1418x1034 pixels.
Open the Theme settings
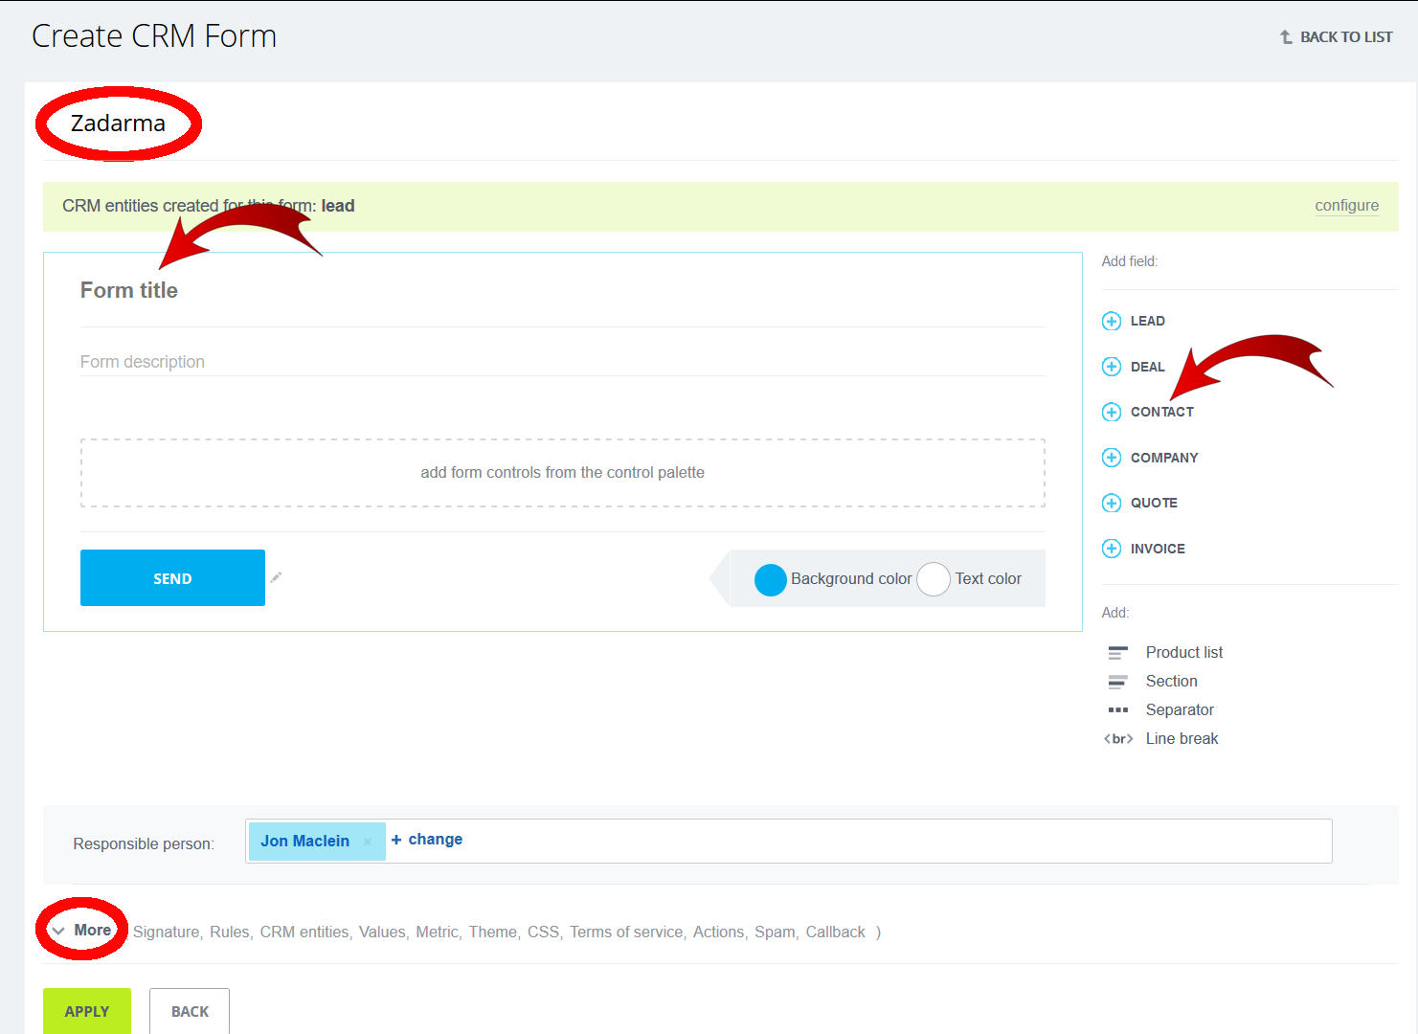click(x=492, y=932)
